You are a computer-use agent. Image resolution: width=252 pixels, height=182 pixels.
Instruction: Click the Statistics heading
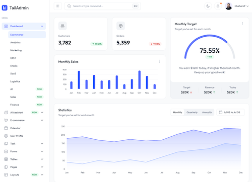click(x=65, y=110)
